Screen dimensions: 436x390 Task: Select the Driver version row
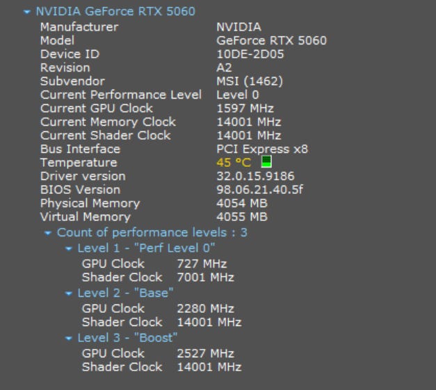pos(83,176)
